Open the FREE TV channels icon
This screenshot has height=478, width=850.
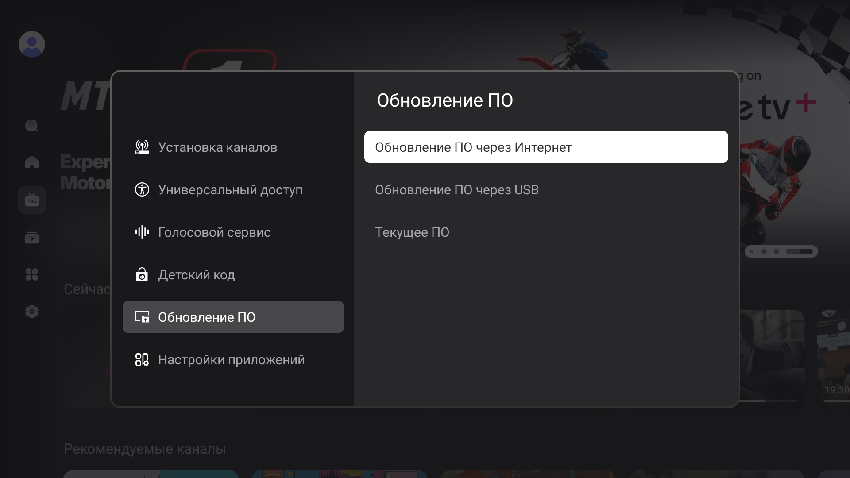point(31,200)
